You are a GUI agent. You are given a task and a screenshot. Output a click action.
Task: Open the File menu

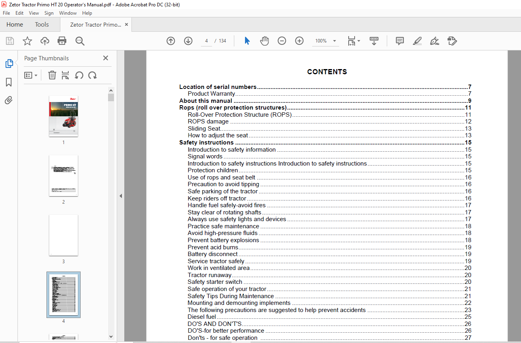coord(6,13)
